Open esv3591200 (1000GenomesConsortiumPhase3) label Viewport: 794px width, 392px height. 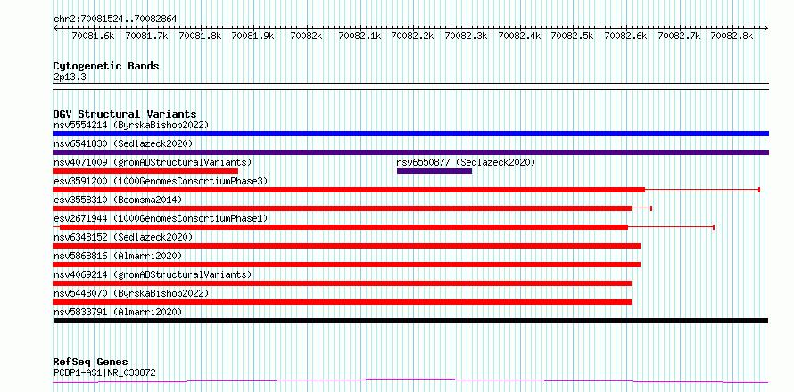click(161, 181)
